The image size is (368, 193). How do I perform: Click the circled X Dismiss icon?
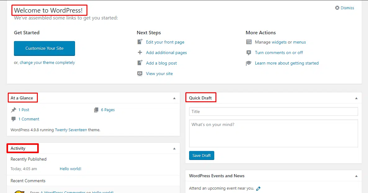point(337,8)
